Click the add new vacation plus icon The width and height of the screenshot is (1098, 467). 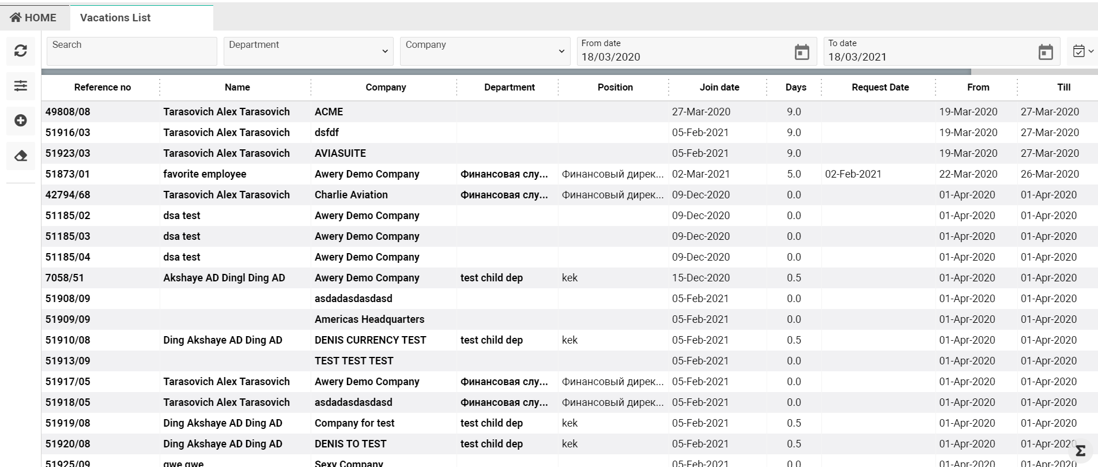[21, 120]
